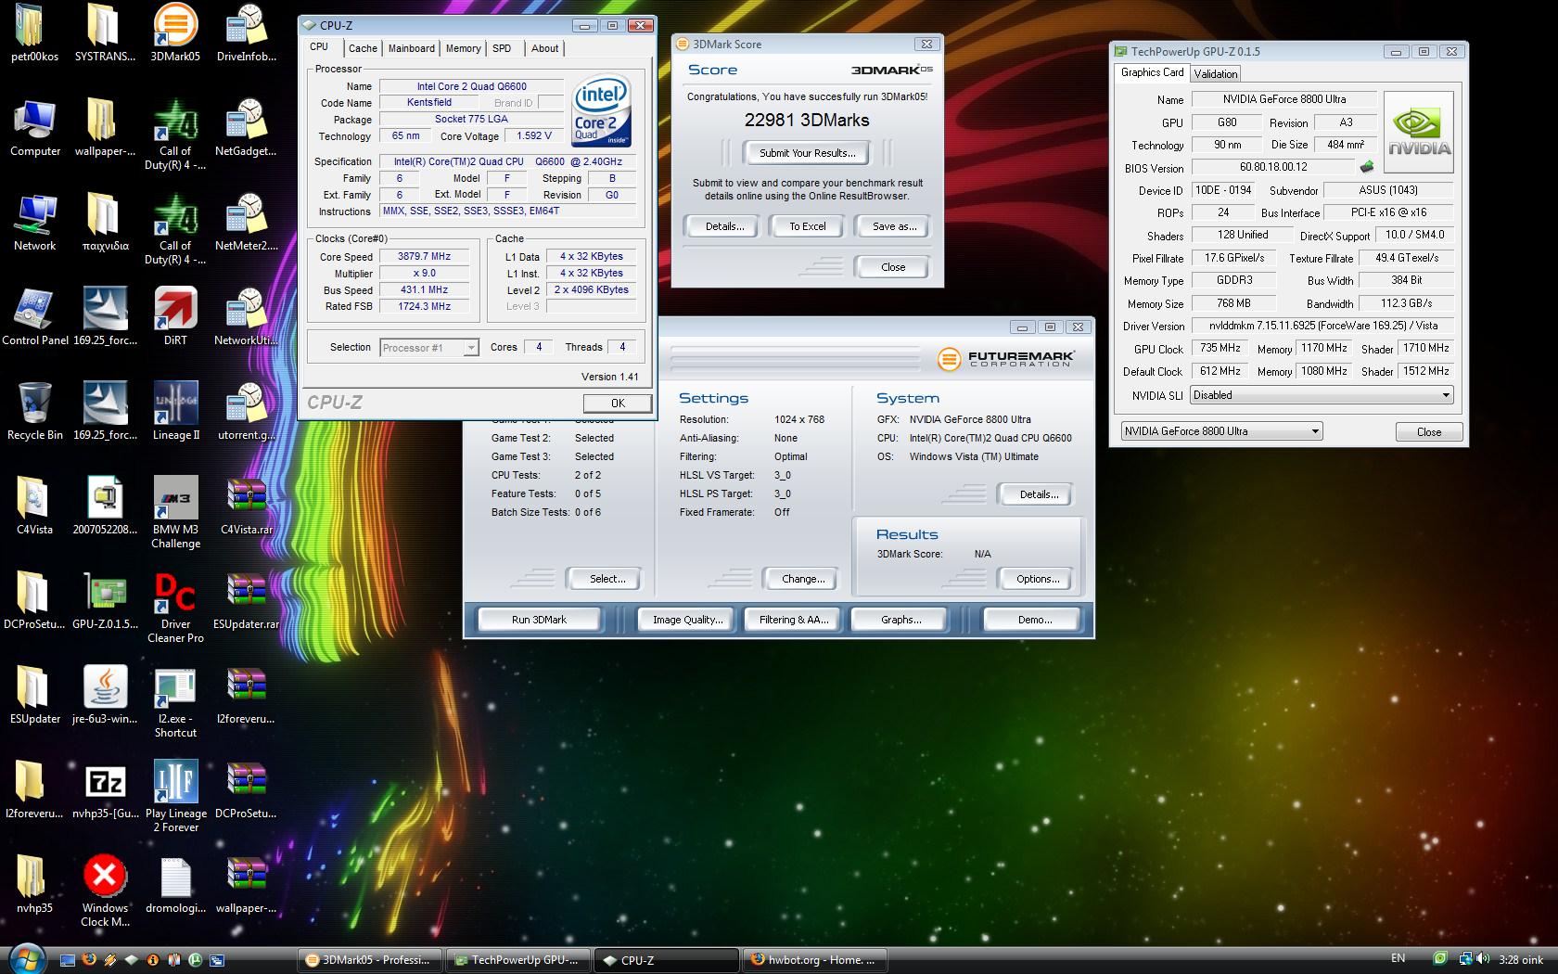The width and height of the screenshot is (1558, 974).
Task: Click the Run 3DMark button
Action: point(539,620)
